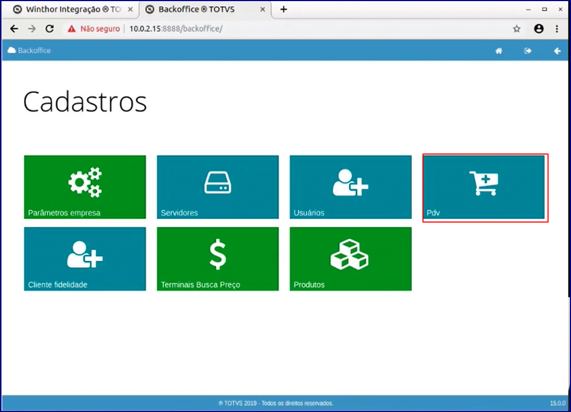Click the TOTVS 2019 copyright footer text
Image resolution: width=571 pixels, height=412 pixels.
(276, 403)
